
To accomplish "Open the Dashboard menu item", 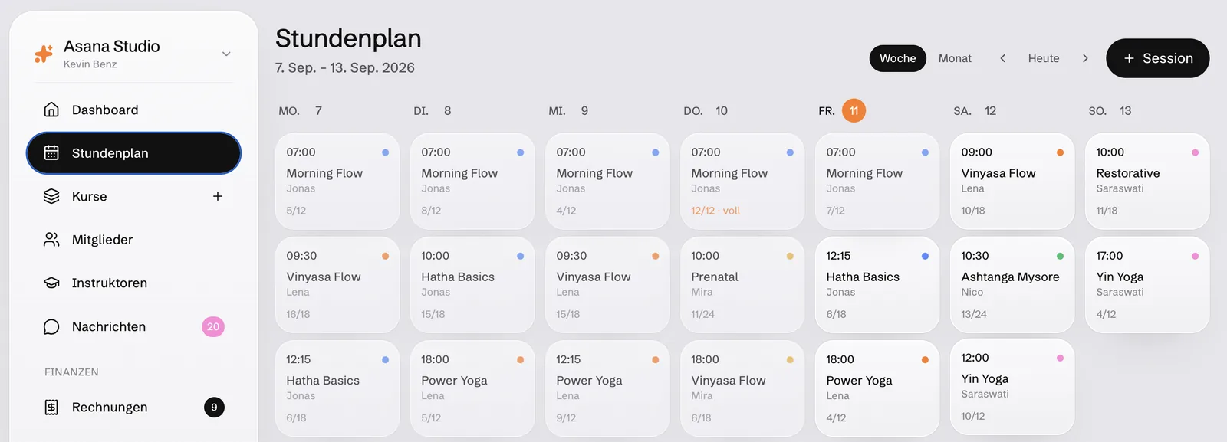I will coord(133,110).
